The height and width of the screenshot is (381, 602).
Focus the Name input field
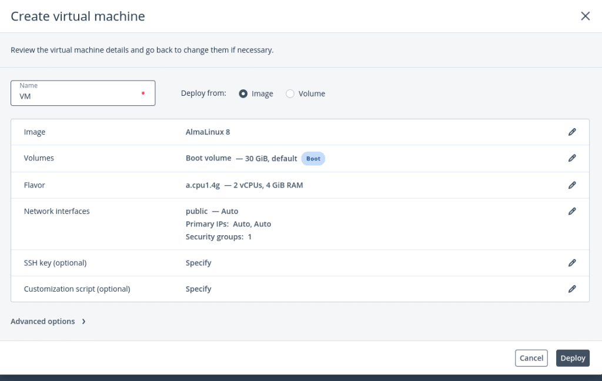pyautogui.click(x=83, y=93)
